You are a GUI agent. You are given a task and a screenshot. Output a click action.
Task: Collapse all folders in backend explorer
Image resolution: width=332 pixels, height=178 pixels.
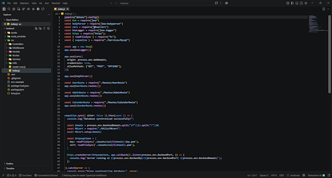48,29
